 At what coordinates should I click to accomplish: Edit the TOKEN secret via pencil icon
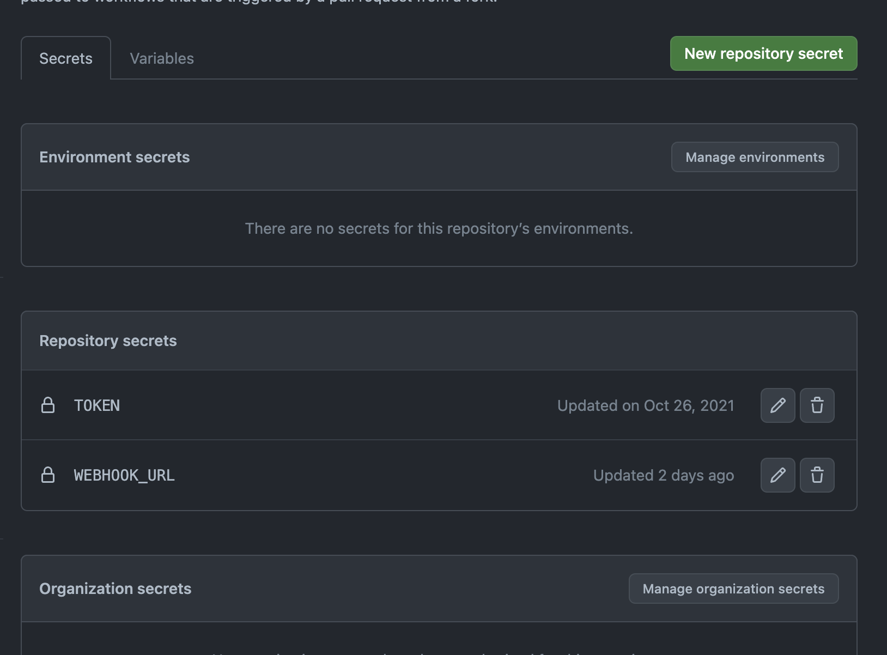click(777, 405)
